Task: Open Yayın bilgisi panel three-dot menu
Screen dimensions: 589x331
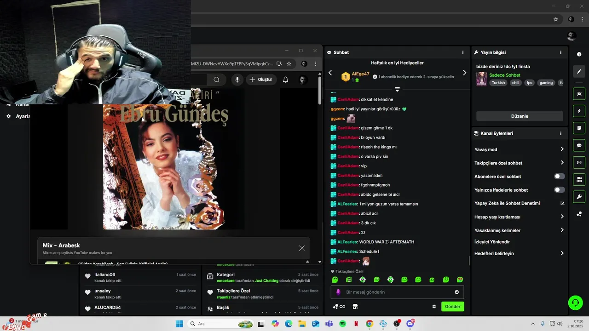Action: click(560, 52)
